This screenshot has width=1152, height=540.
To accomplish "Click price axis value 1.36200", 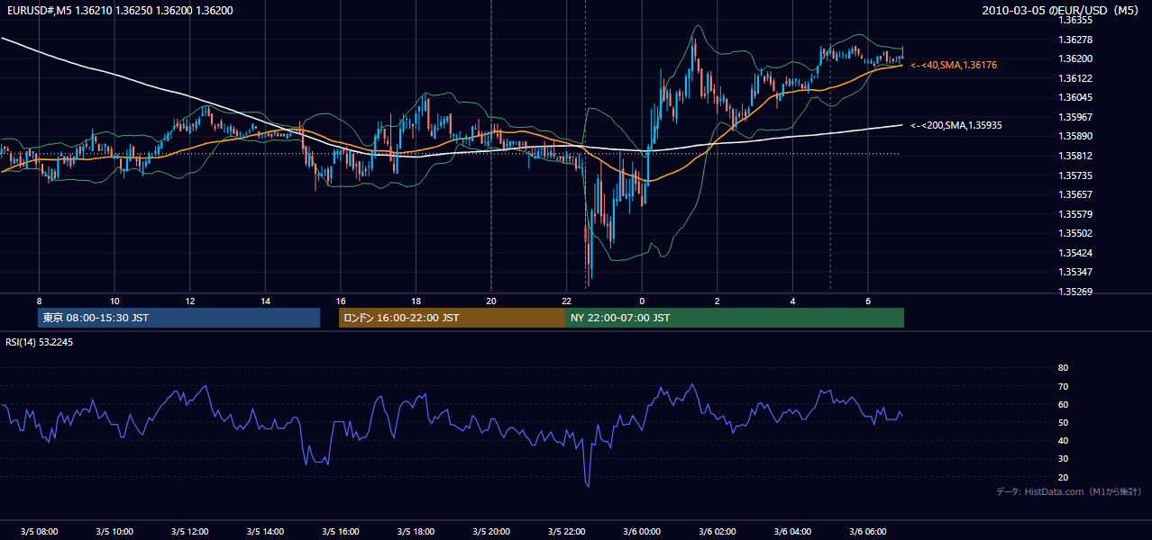I will click(x=1074, y=58).
